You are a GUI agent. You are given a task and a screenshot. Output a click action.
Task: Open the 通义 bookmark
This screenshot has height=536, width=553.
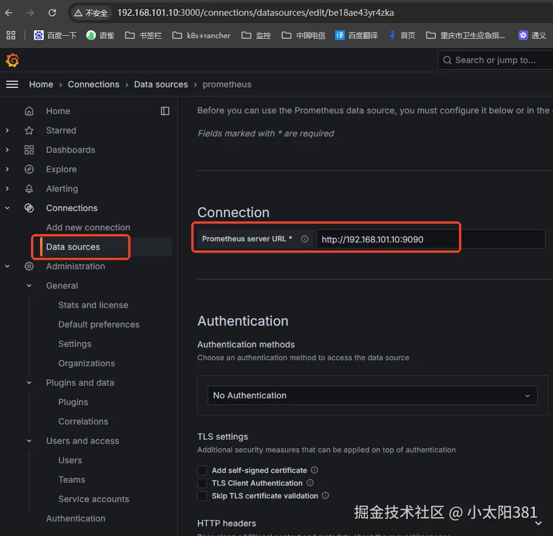click(532, 35)
